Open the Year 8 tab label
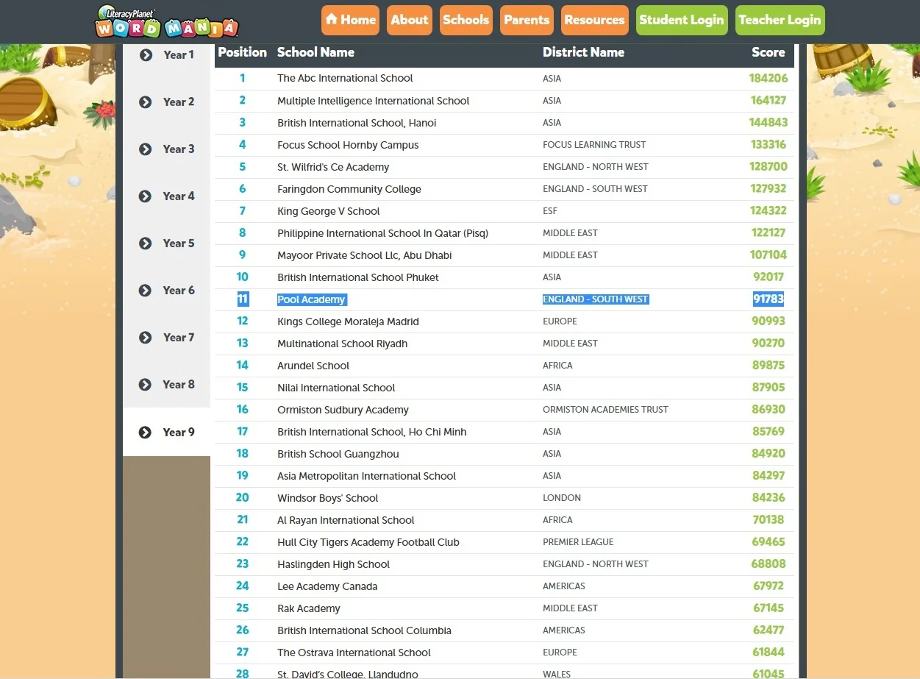 click(179, 384)
